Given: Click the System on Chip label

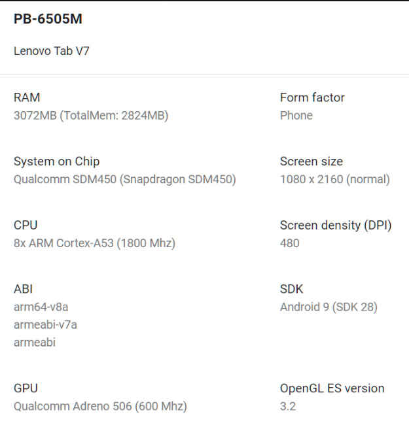Looking at the screenshot, I should [57, 161].
